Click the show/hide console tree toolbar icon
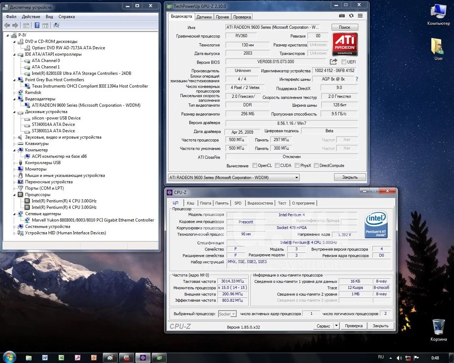This screenshot has height=363, width=454. pyautogui.click(x=26, y=25)
